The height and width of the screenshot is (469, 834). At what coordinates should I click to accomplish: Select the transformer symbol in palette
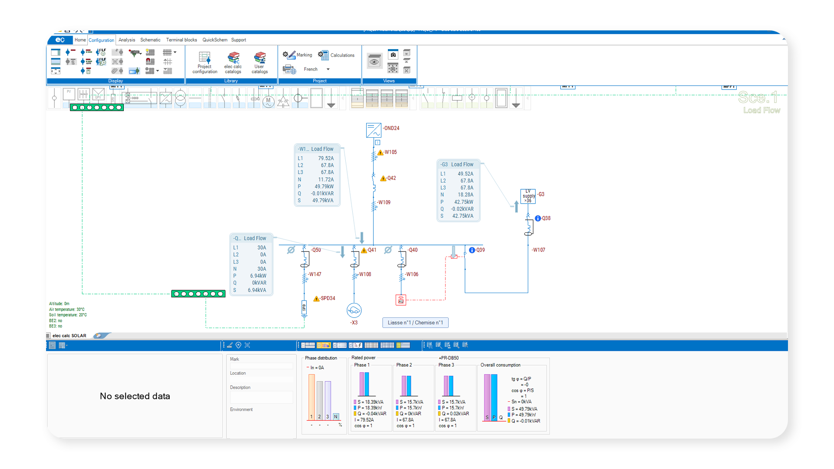[180, 99]
